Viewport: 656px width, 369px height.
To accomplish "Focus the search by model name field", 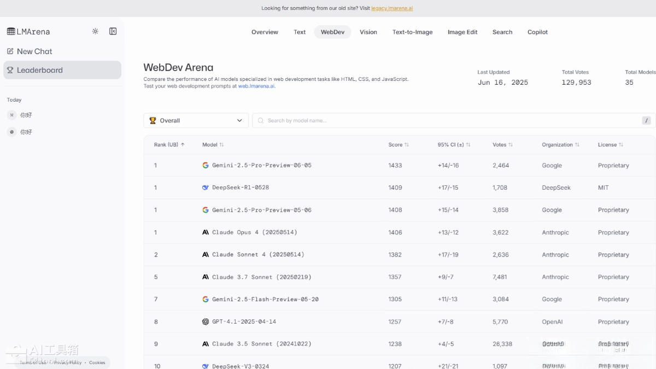I will 448,120.
